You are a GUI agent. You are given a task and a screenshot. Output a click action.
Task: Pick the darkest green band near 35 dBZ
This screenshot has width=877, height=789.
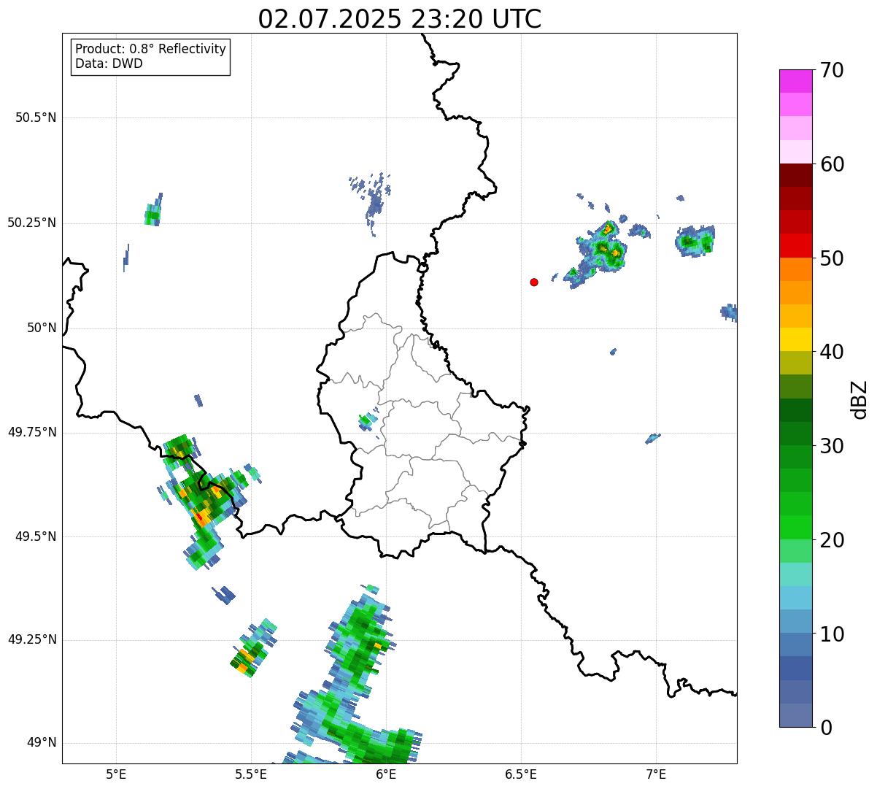click(795, 410)
